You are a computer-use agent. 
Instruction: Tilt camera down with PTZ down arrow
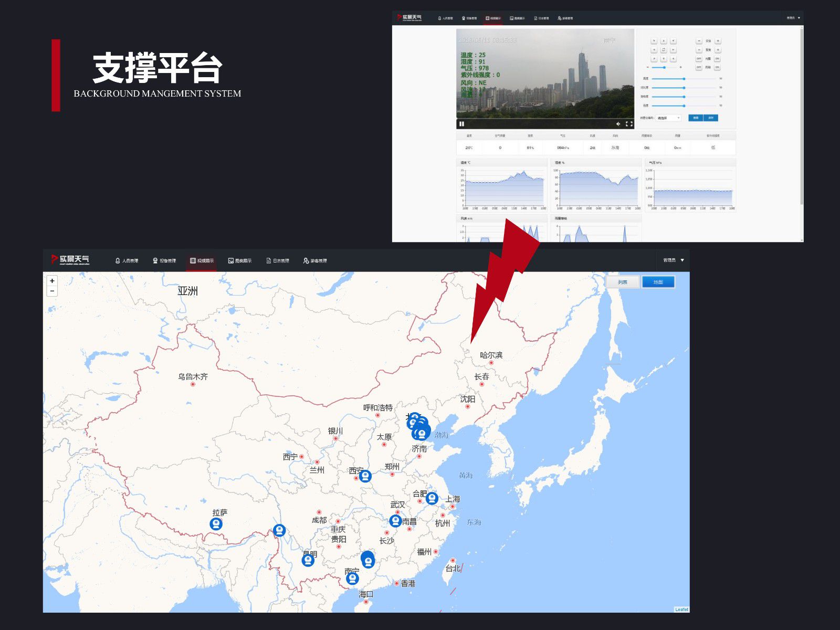664,59
